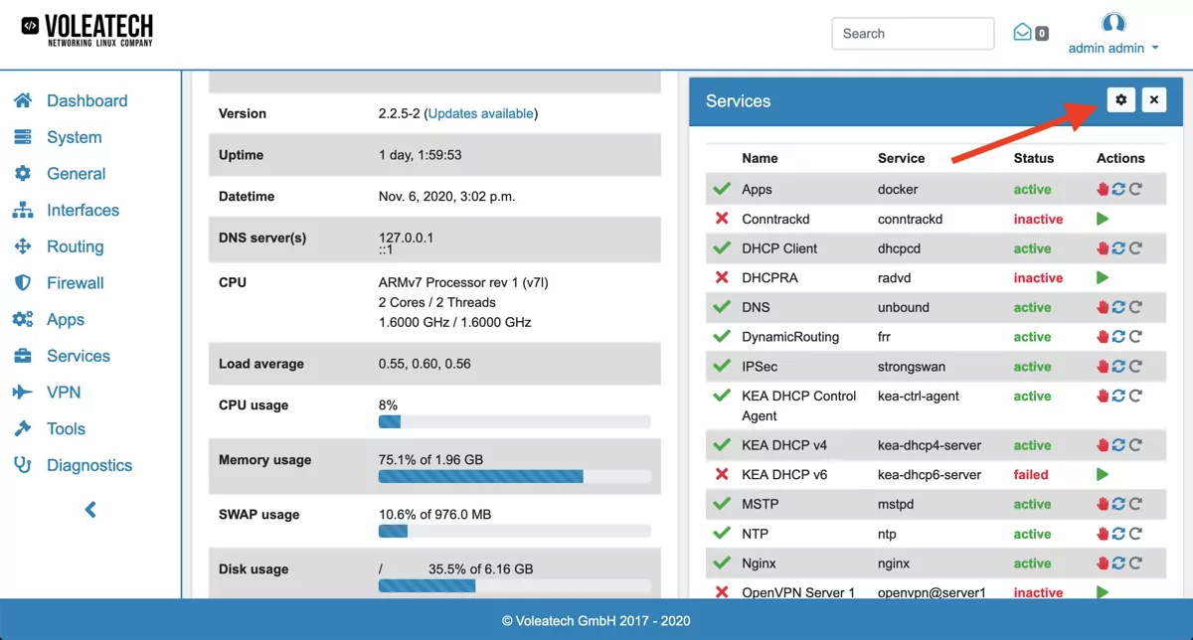Start the DHCPPRA radvd service
1193x640 pixels.
click(x=1102, y=277)
